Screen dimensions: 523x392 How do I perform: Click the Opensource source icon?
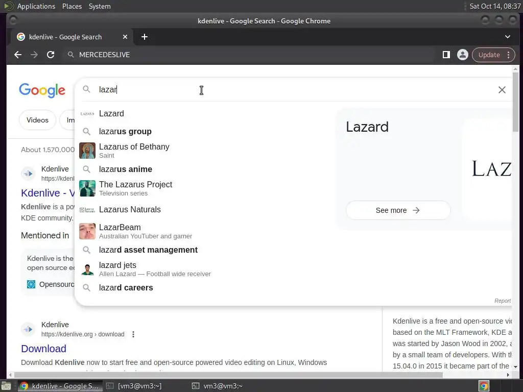31,284
